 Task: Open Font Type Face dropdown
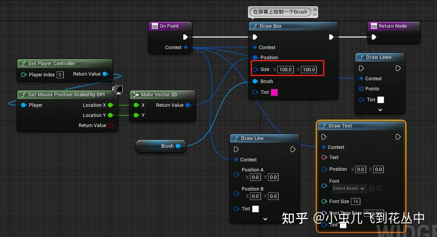374,213
